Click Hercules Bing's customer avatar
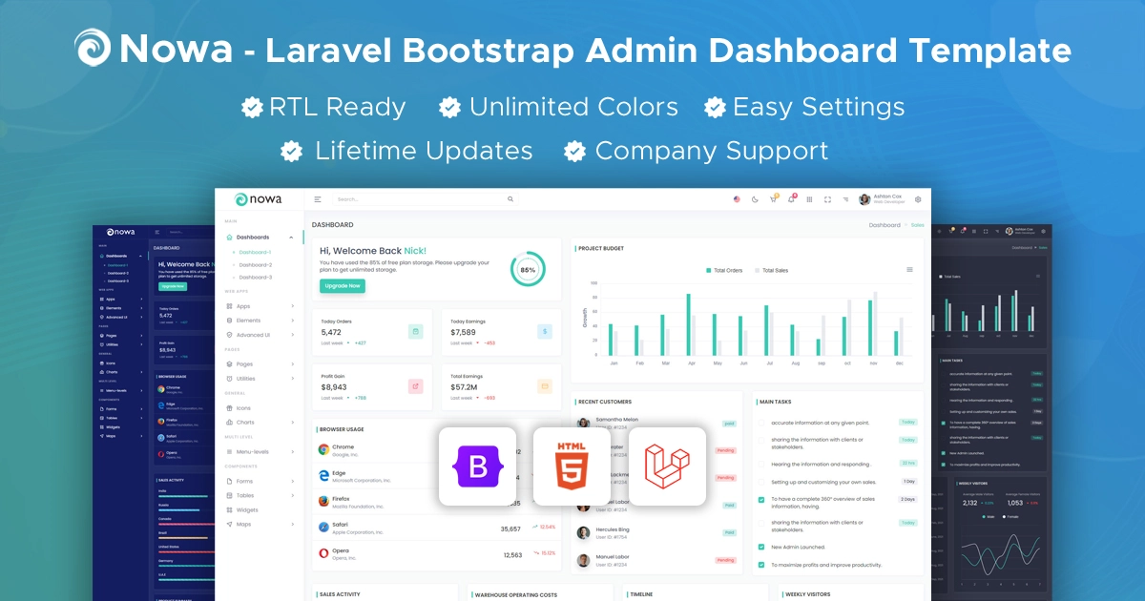1145x601 pixels. pyautogui.click(x=583, y=532)
